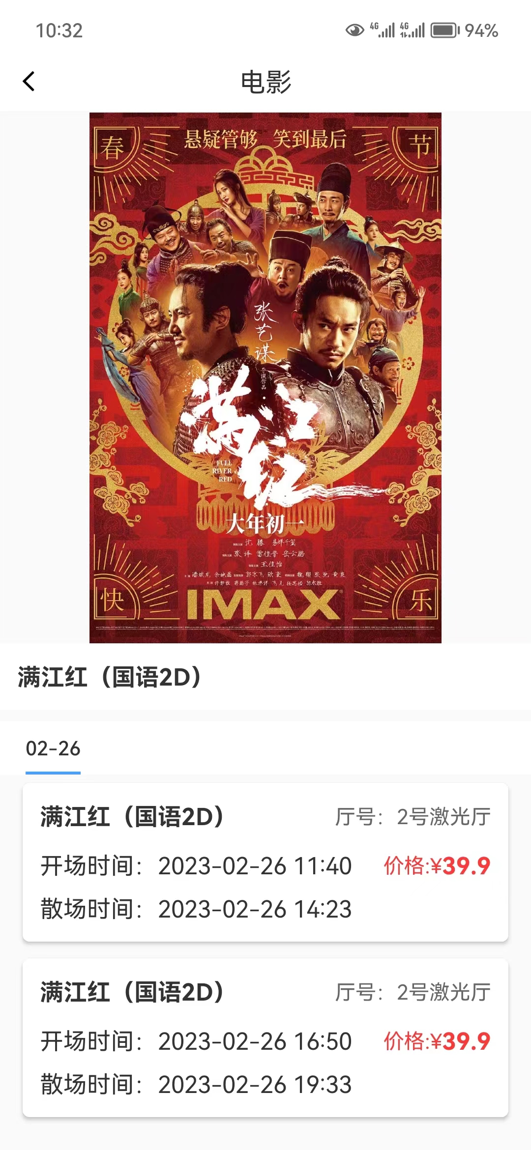Tap the ¥39.9 price of 16:50 show

click(x=437, y=1041)
